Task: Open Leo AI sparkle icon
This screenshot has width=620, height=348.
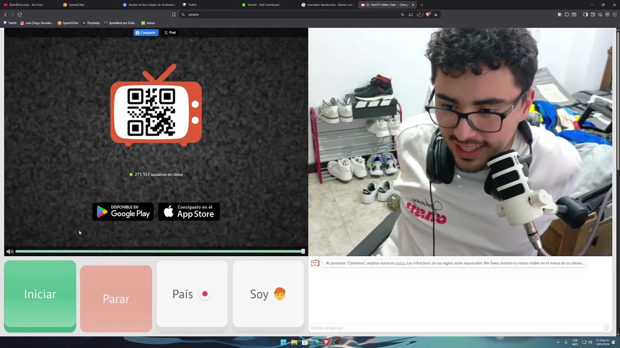Action: pos(600,14)
